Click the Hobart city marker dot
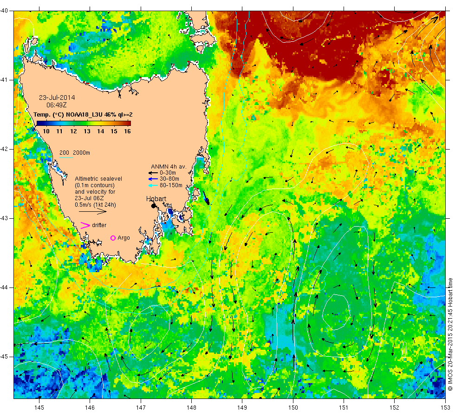455x418 pixels. click(x=154, y=206)
